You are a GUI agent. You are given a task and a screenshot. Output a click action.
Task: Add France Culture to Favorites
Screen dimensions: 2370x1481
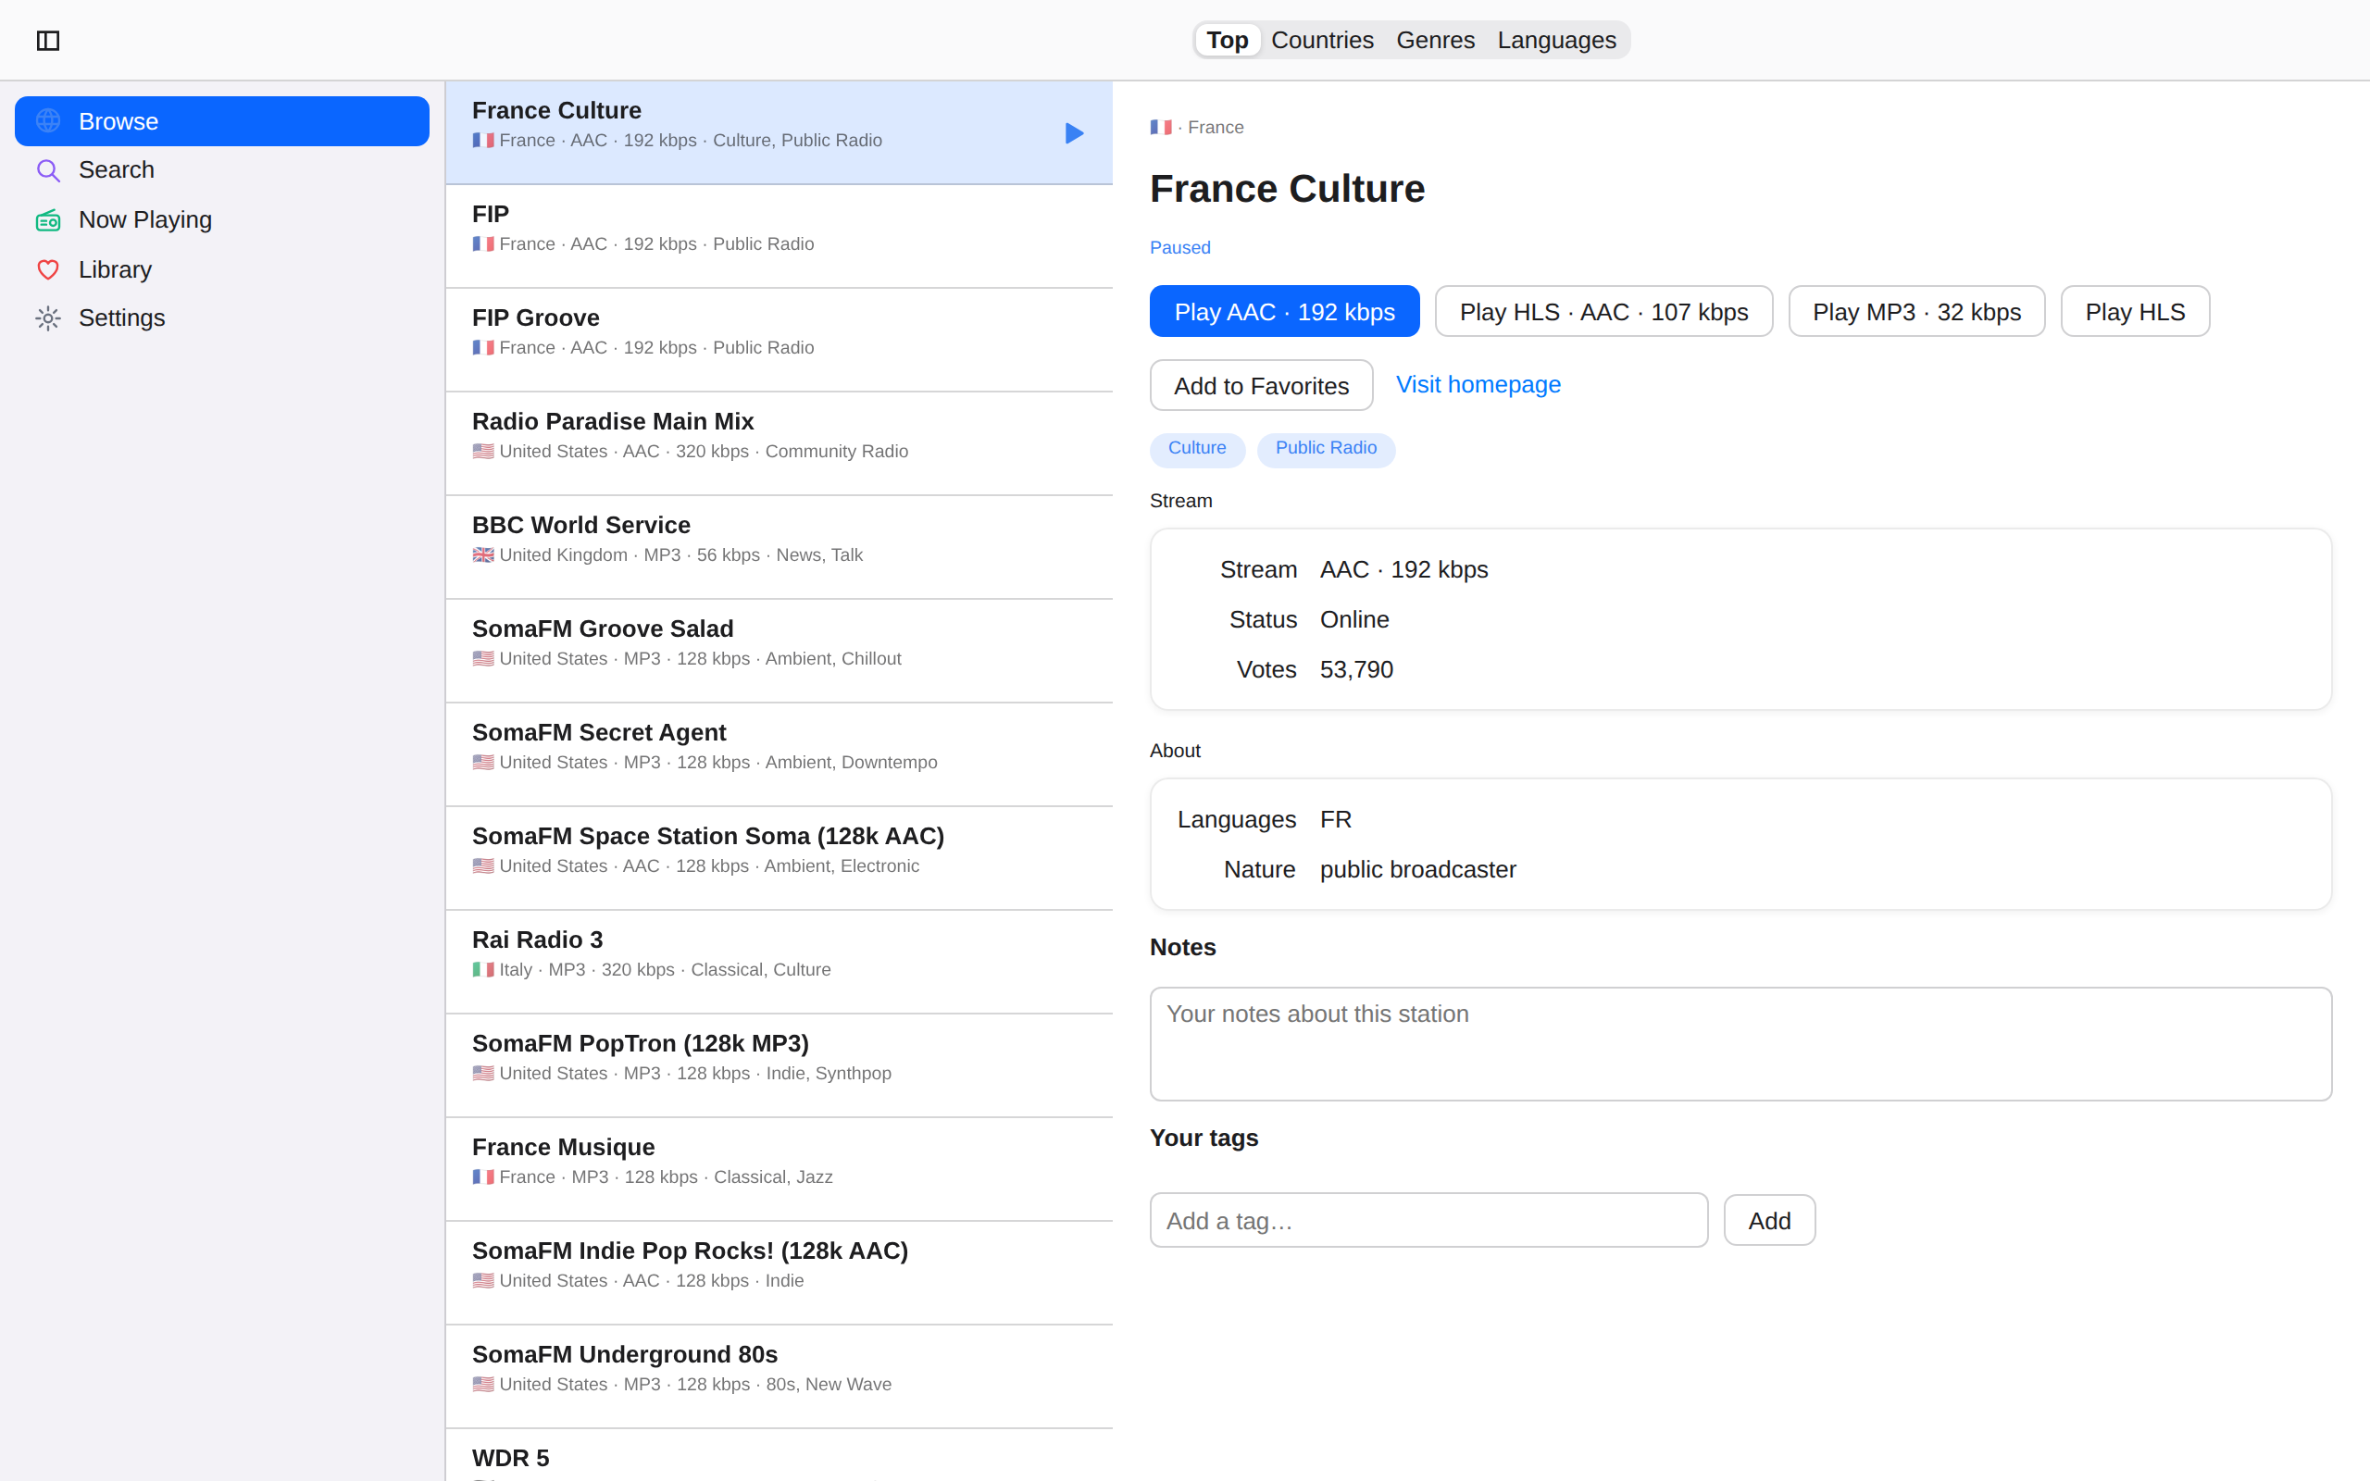[x=1262, y=385]
